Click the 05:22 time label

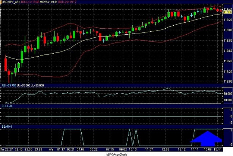(x=94, y=149)
